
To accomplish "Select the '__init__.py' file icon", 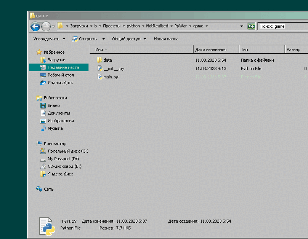I will coord(100,68).
